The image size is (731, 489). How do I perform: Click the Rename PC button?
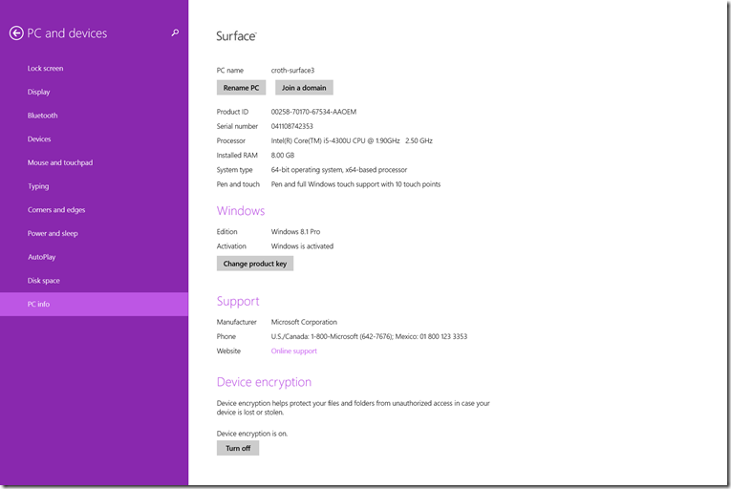(x=241, y=88)
